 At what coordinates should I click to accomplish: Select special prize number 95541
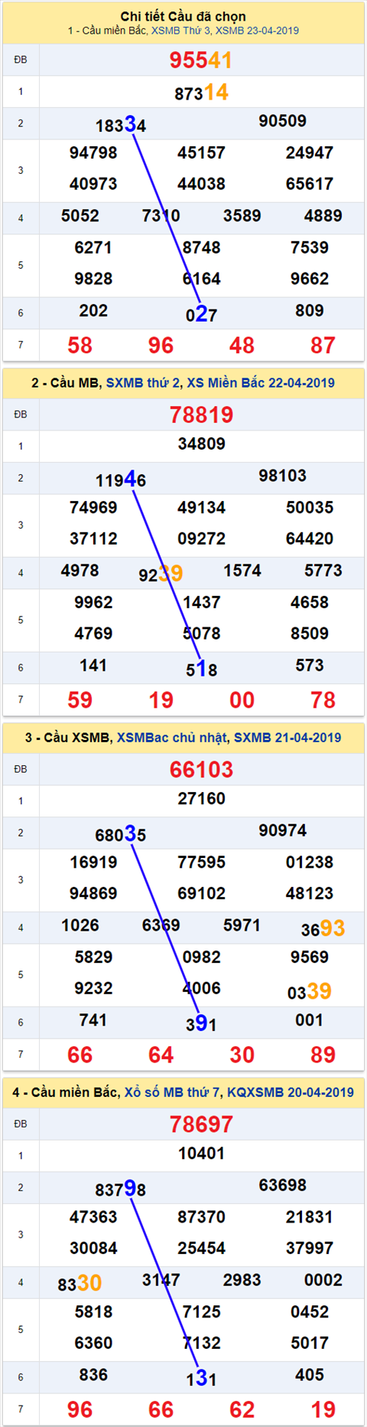[201, 60]
